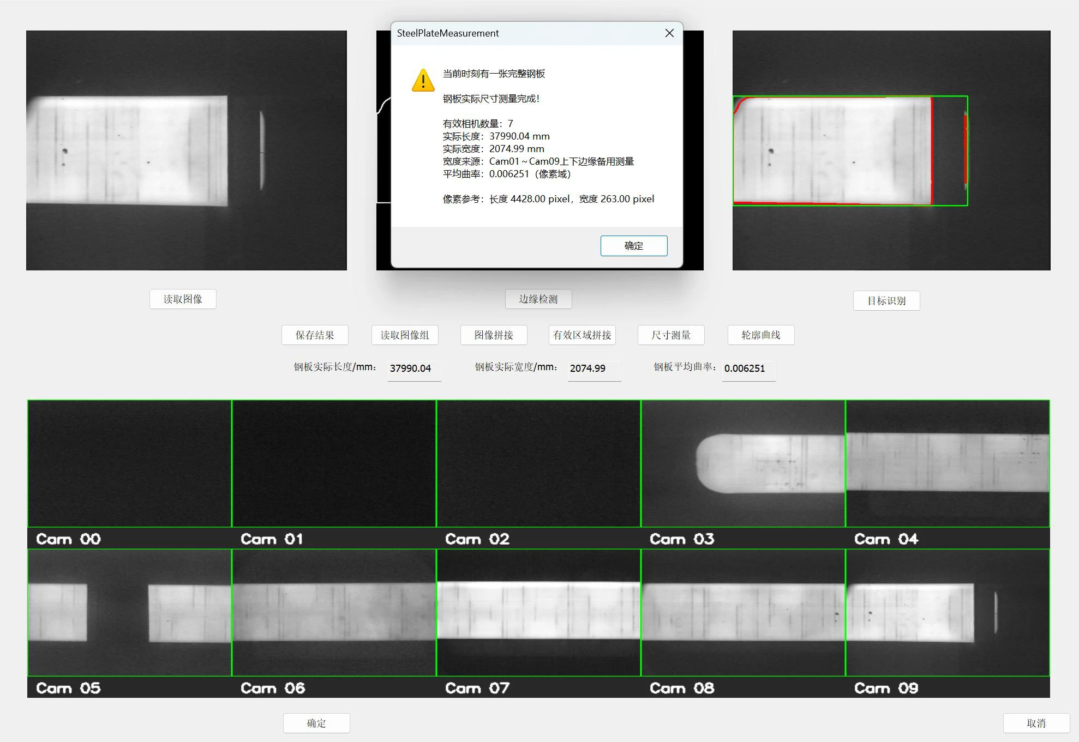
Task: Click the 轮廓曲线 button
Action: click(x=761, y=335)
